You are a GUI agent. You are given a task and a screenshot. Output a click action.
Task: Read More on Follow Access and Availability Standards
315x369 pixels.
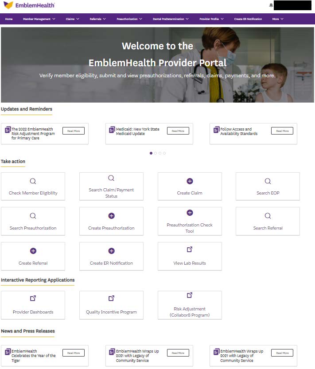click(x=282, y=131)
